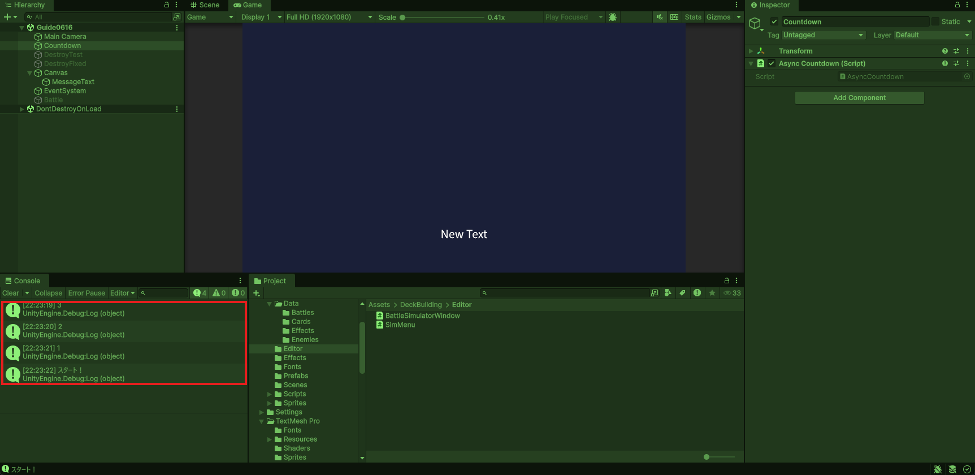Open the Full HD resolution dropdown

[330, 17]
